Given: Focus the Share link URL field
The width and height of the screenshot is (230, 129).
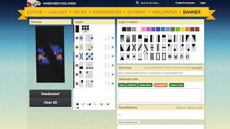Looking at the screenshot, I should coord(161,73).
